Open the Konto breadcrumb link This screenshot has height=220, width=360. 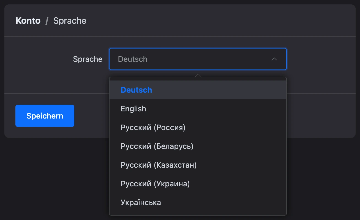[x=28, y=21]
